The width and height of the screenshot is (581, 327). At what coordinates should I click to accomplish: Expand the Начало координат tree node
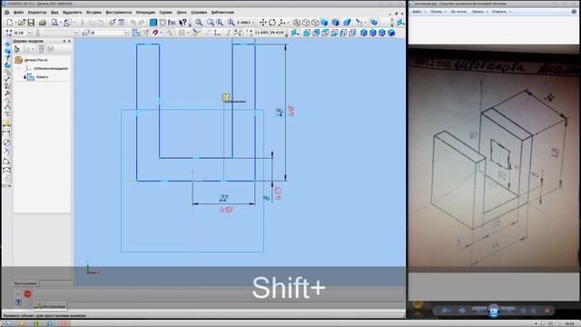19,69
